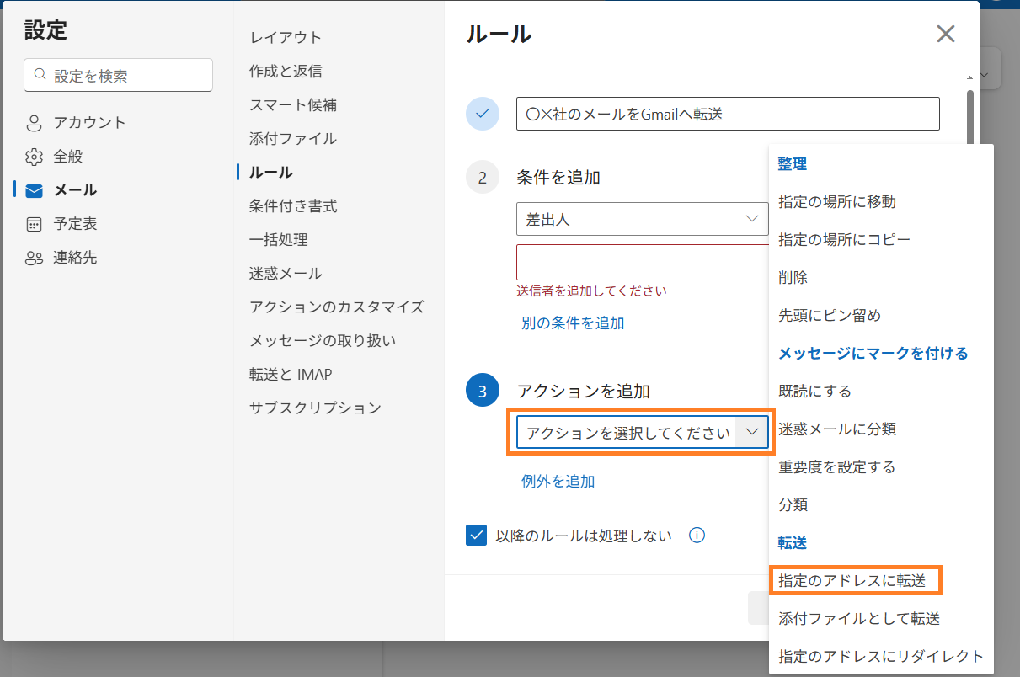Click the General gear icon
The width and height of the screenshot is (1020, 677).
pos(34,157)
